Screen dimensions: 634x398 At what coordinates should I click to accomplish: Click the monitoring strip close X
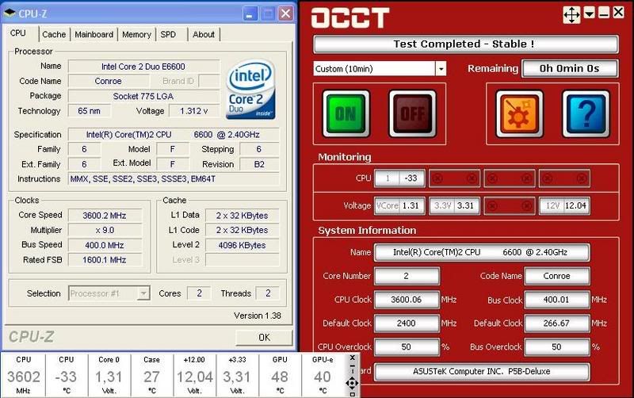(352, 358)
